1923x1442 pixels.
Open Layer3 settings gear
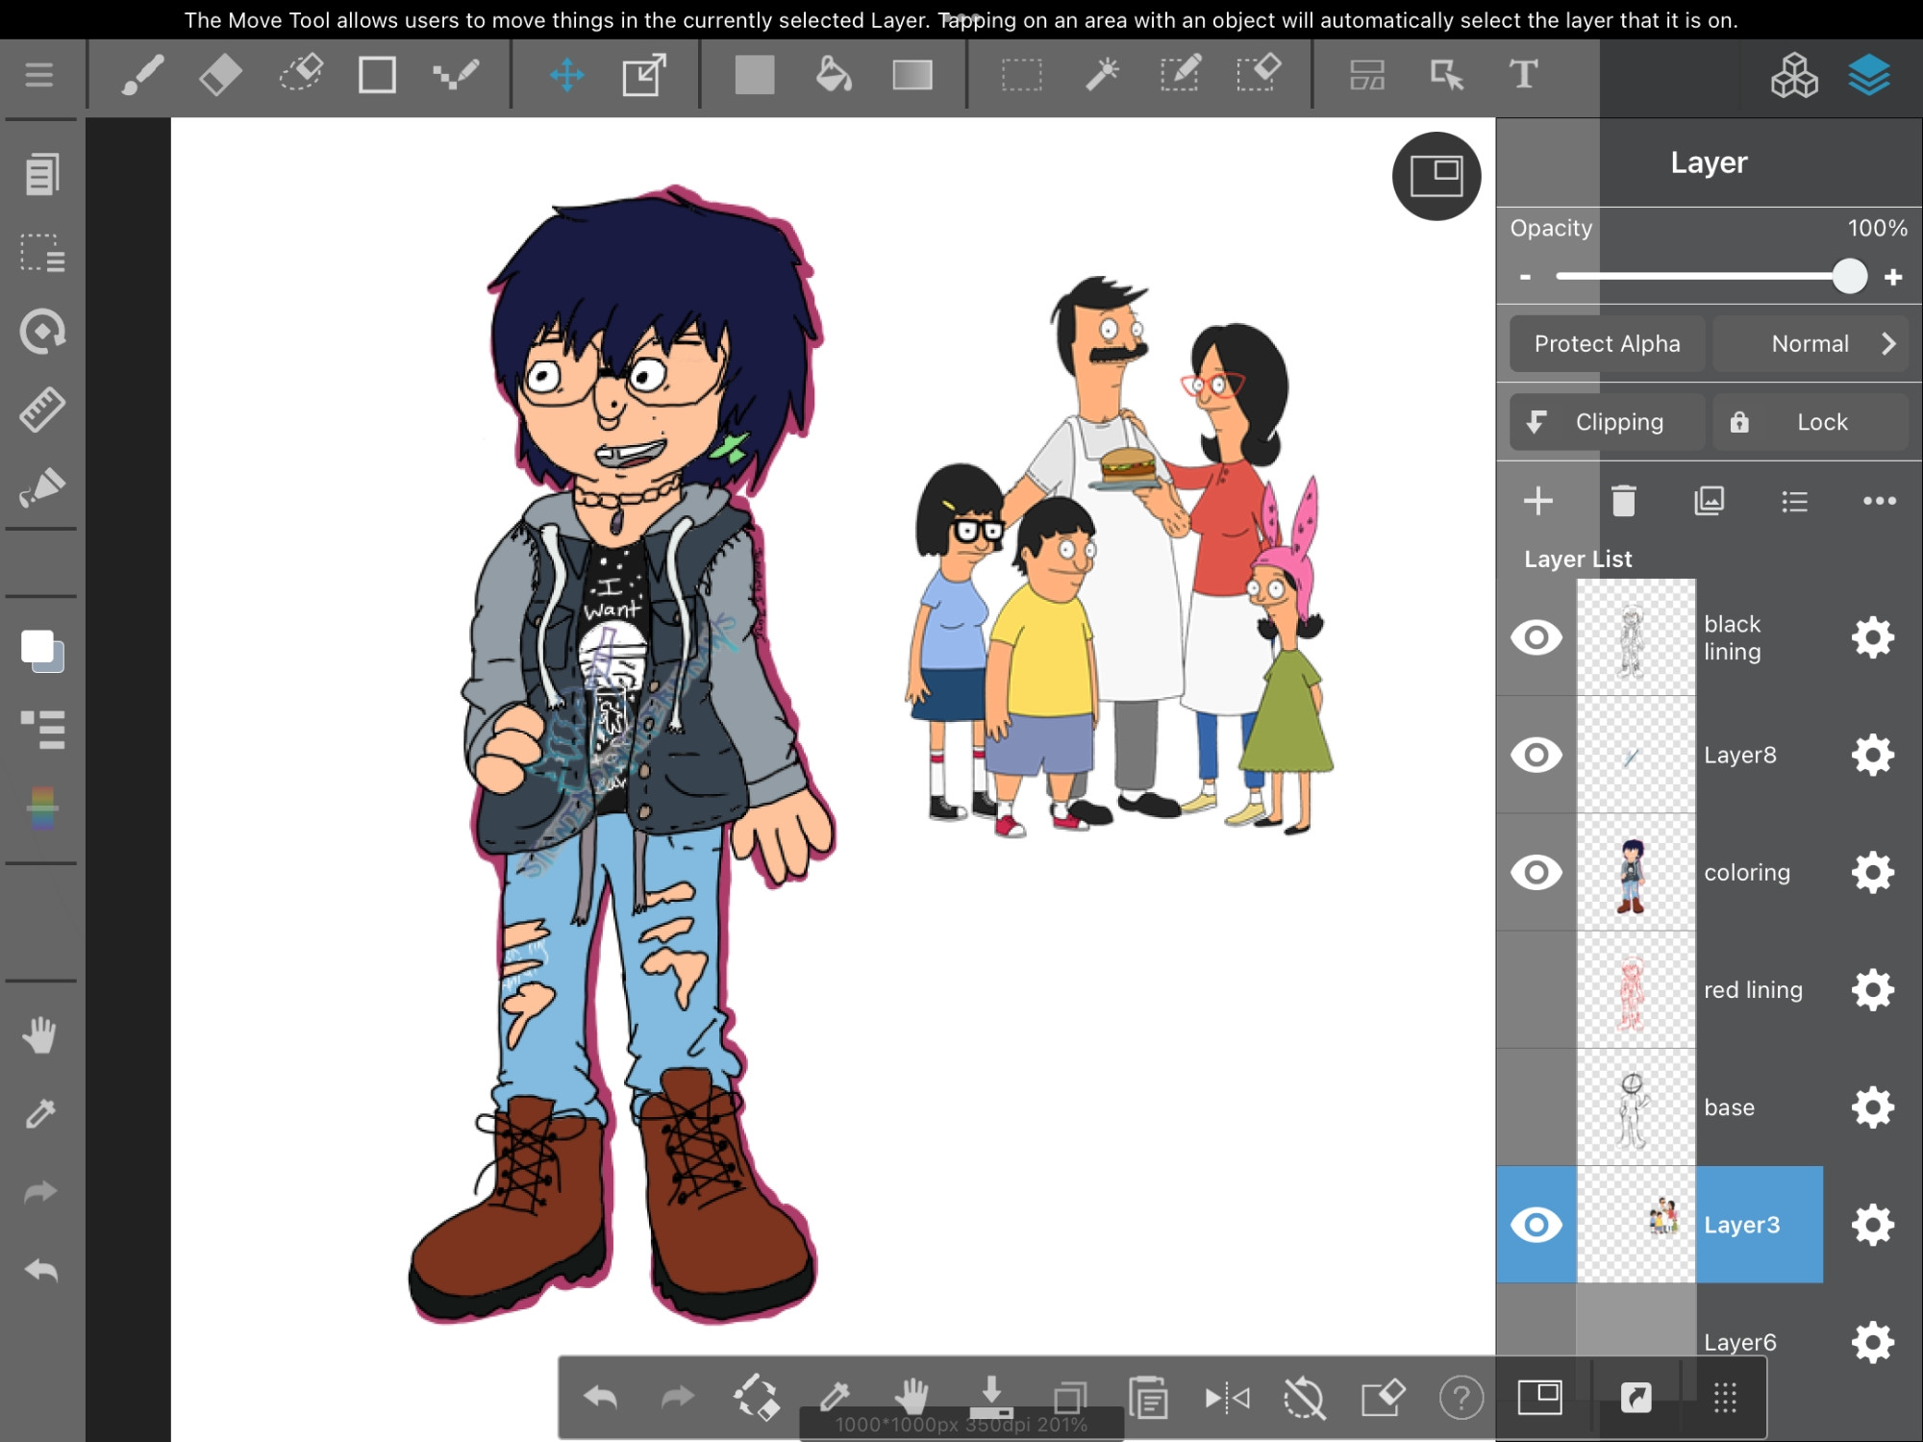1873,1225
